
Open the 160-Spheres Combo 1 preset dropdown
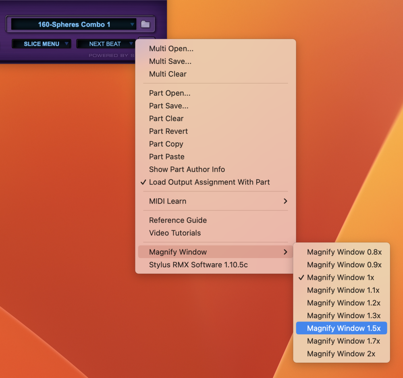pos(74,24)
